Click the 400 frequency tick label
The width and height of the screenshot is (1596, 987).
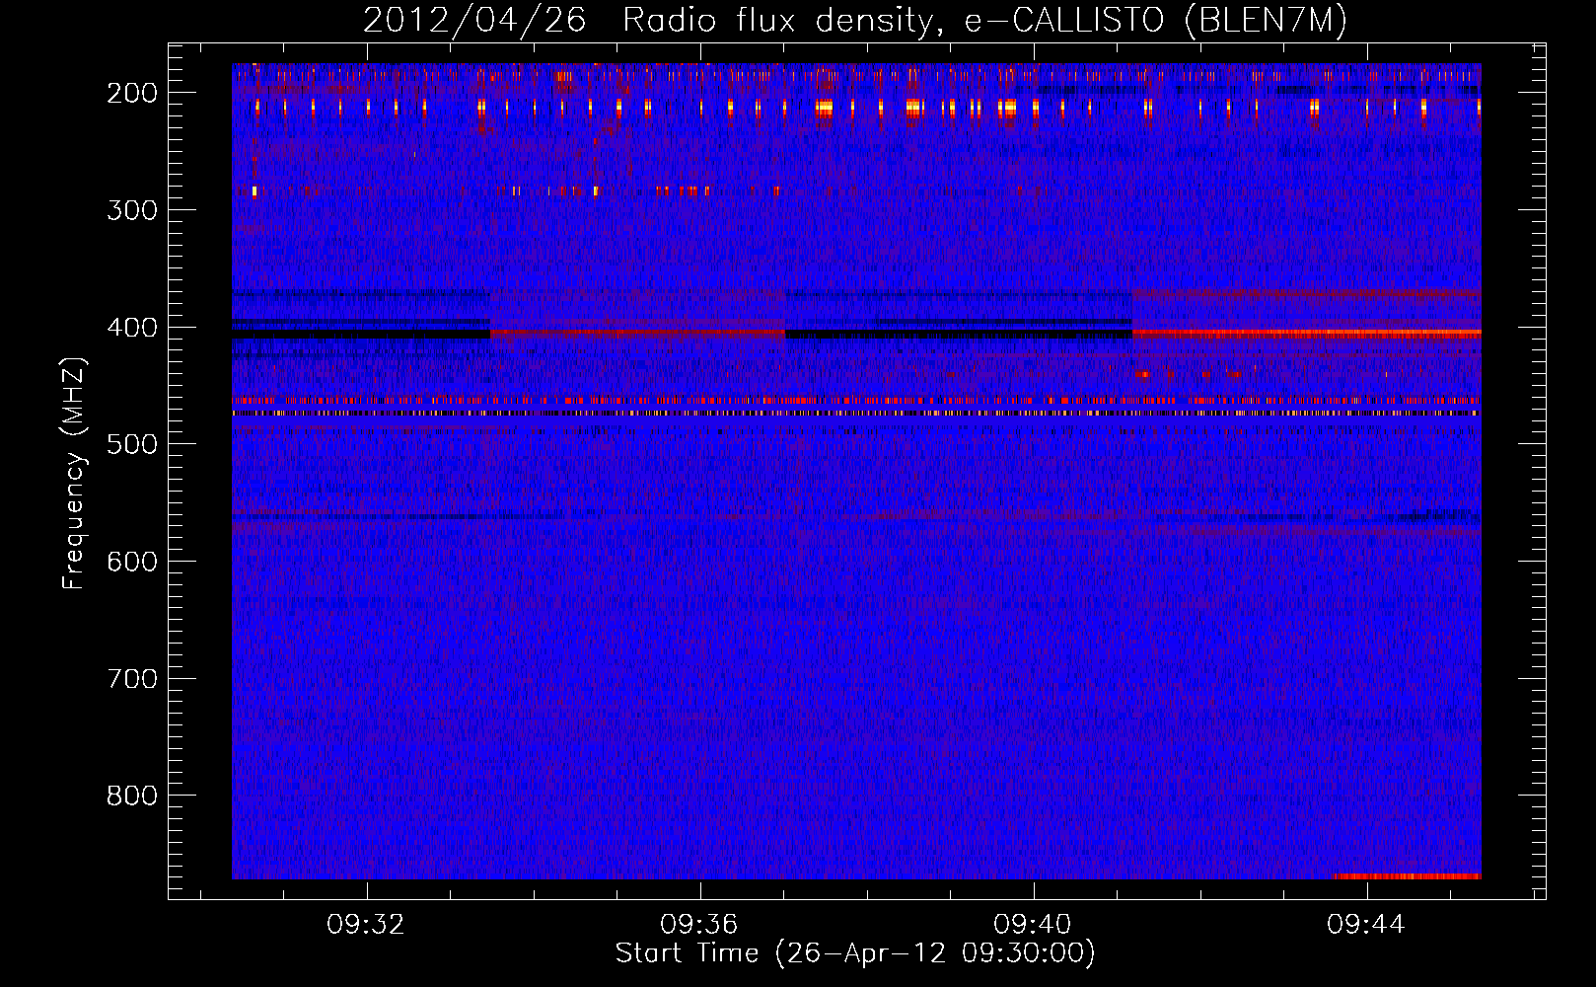(x=132, y=328)
